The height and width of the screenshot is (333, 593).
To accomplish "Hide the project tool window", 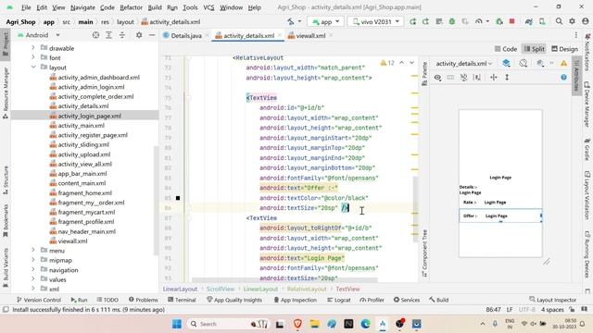I will click(152, 35).
